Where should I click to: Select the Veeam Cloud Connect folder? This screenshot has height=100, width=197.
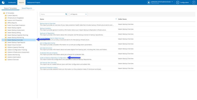click(x=14, y=45)
